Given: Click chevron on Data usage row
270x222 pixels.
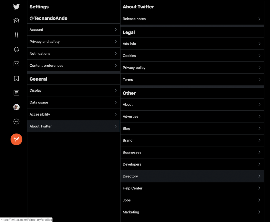Looking at the screenshot, I should pyautogui.click(x=116, y=102).
